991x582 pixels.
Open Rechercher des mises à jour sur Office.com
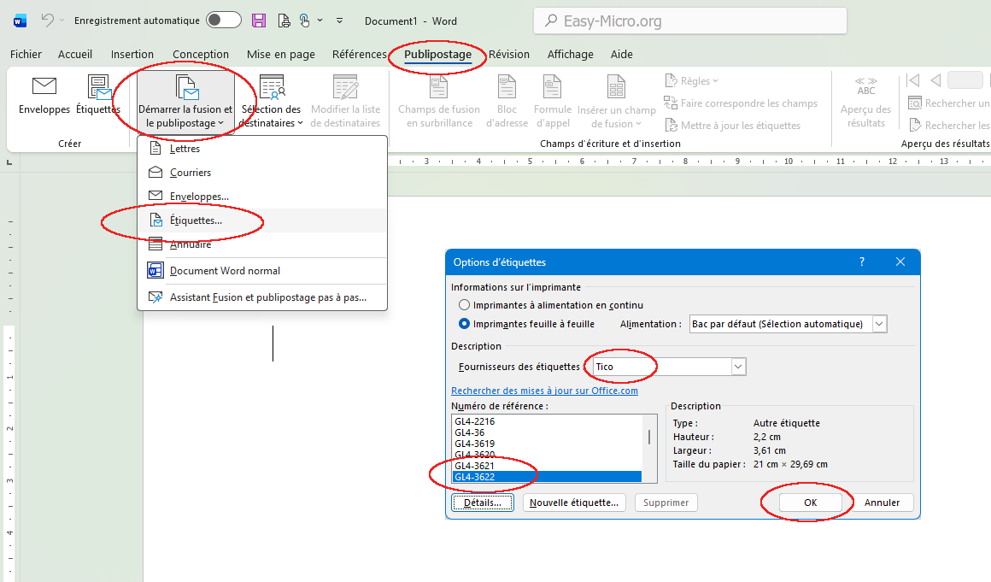[544, 391]
